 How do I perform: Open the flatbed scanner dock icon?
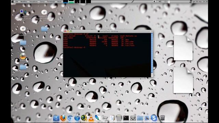105,119
